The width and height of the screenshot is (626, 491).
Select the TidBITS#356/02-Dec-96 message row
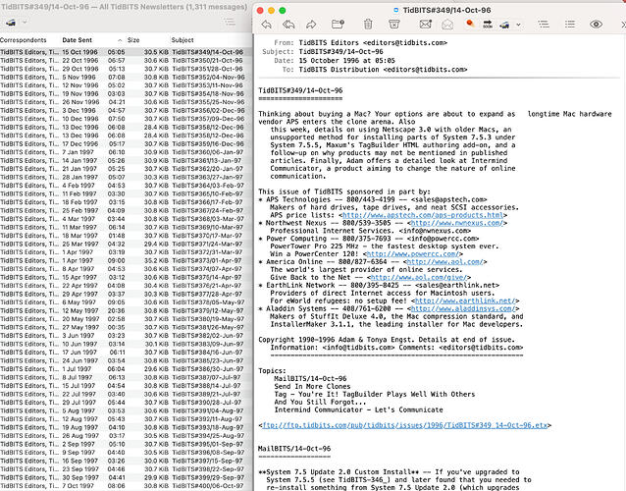pyautogui.click(x=127, y=110)
